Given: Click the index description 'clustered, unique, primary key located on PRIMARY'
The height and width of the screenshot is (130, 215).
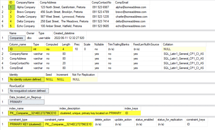Looking at the screenshot, I should [x=91, y=113].
